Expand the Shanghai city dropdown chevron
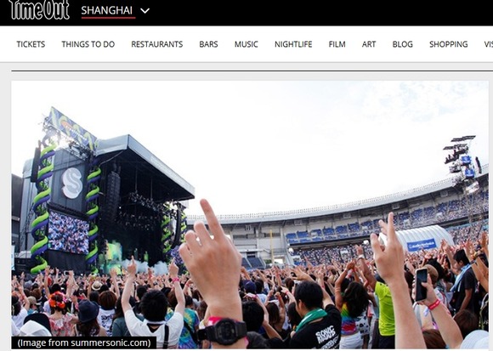The width and height of the screenshot is (493, 351). point(145,11)
